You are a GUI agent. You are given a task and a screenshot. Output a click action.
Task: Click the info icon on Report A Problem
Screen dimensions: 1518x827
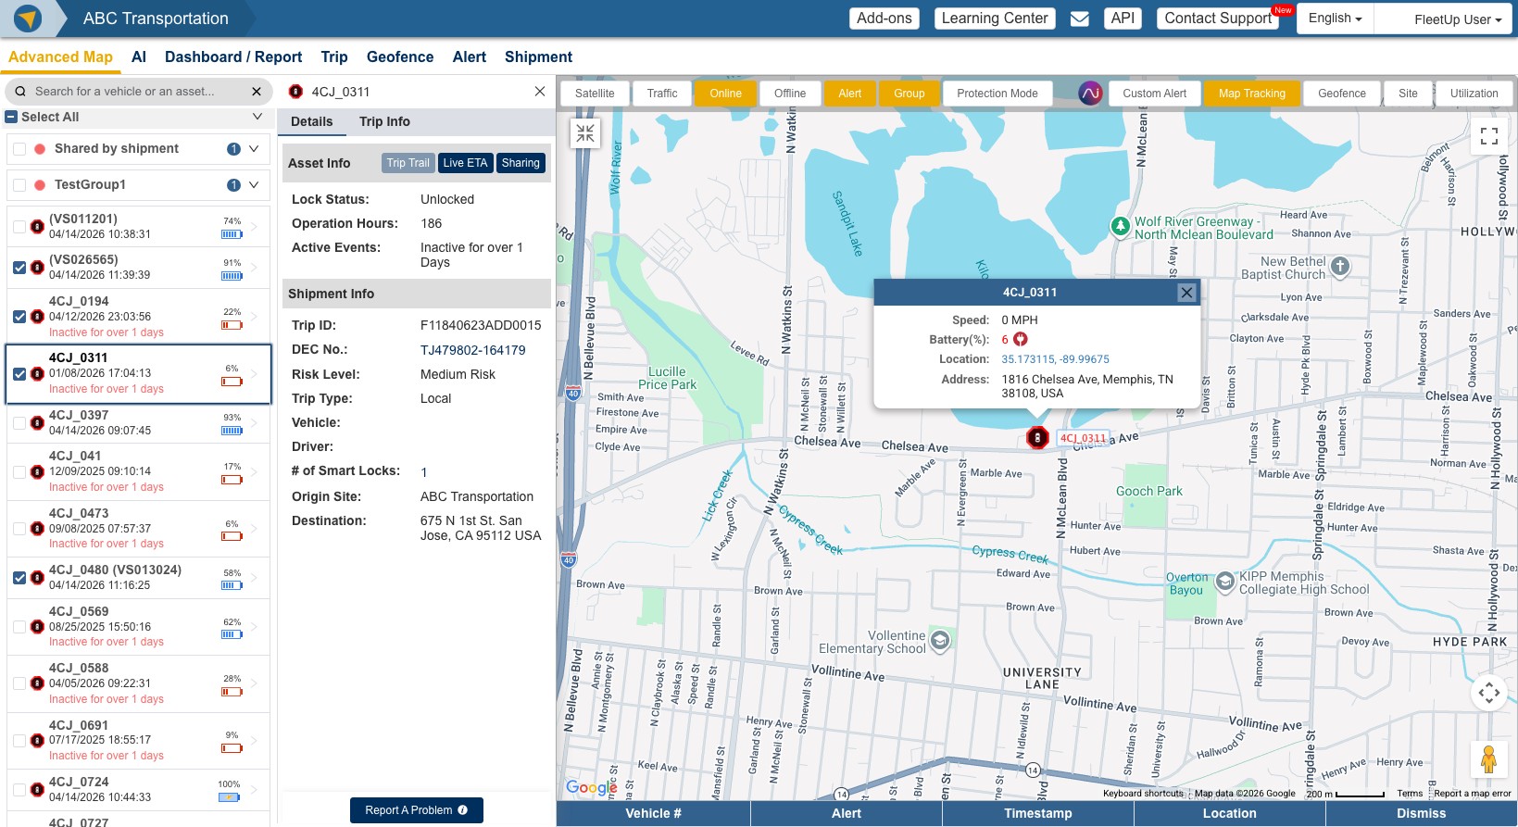coord(463,810)
